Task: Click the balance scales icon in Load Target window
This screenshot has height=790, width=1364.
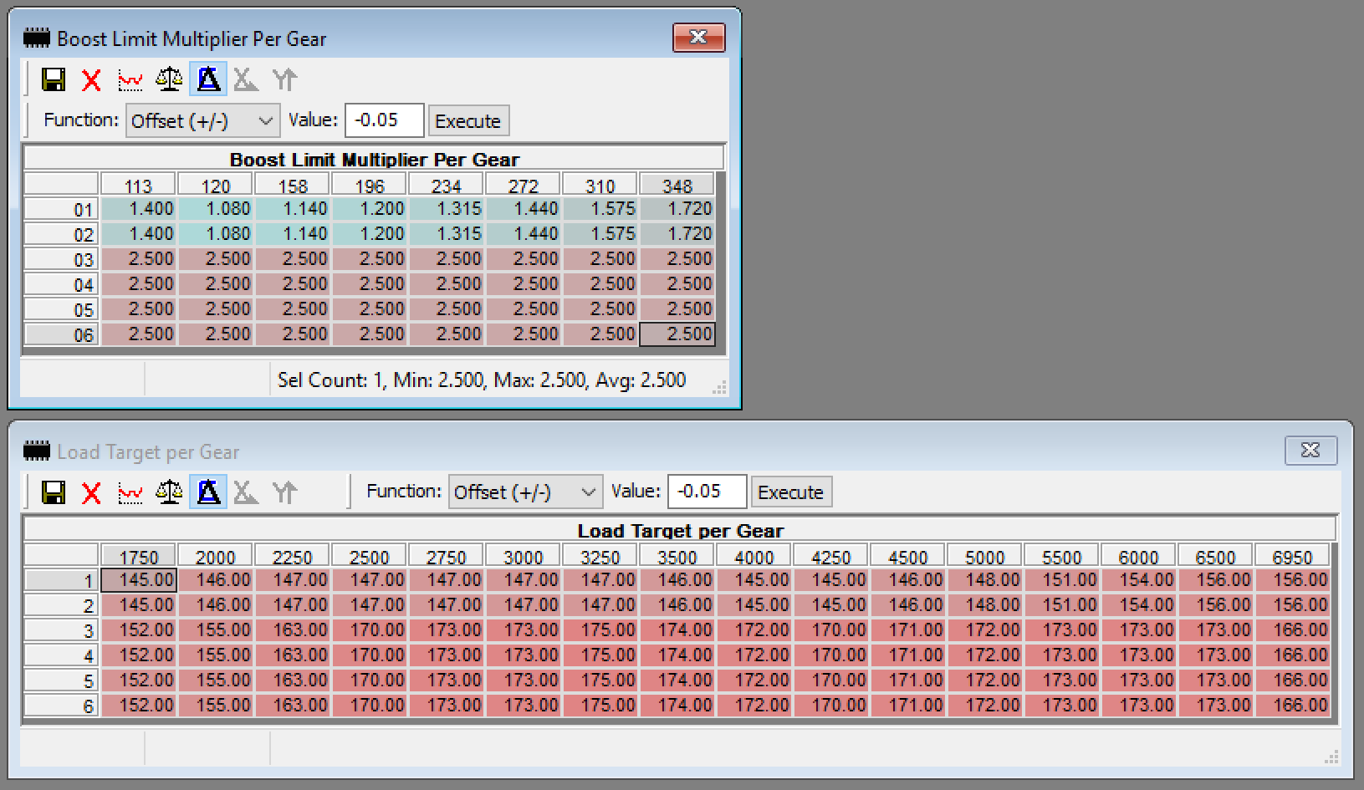Action: (169, 492)
